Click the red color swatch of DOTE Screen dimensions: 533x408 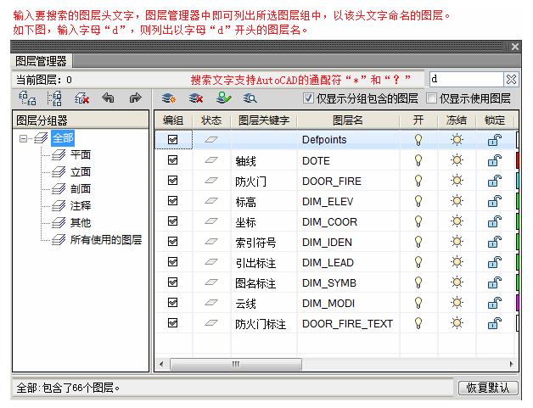(x=518, y=160)
